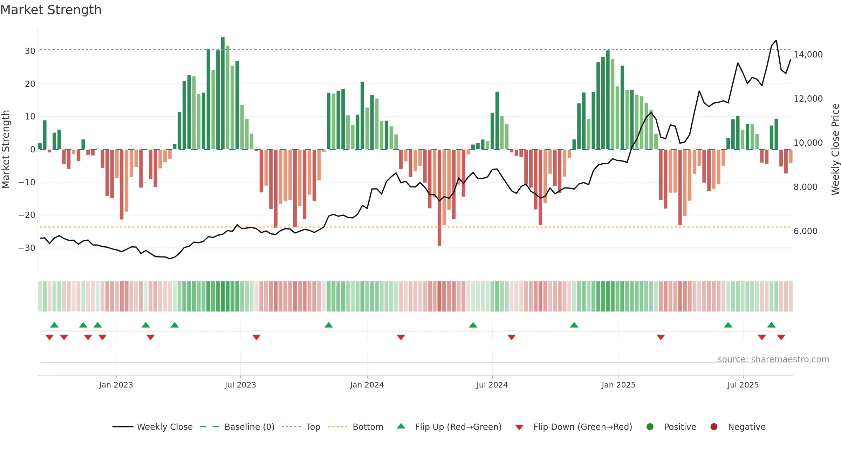The width and height of the screenshot is (841, 473).
Task: Toggle the Bottom legend entry
Action: coord(356,427)
